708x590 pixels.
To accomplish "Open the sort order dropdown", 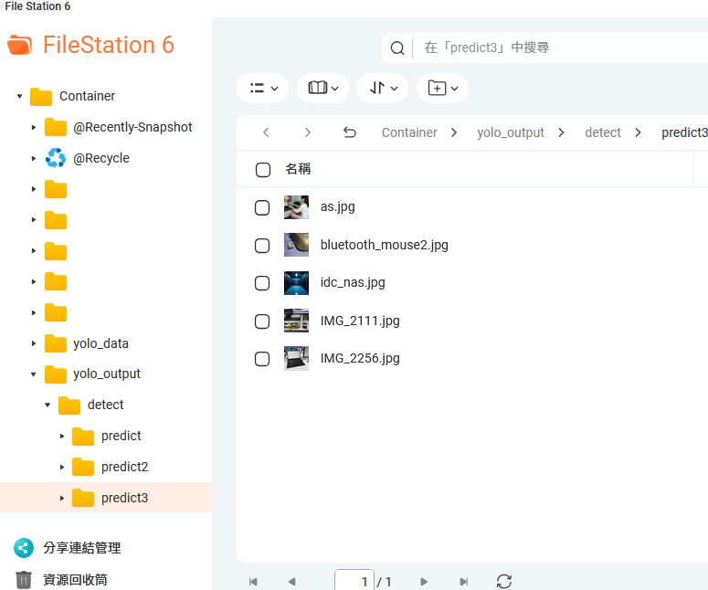I will 384,89.
